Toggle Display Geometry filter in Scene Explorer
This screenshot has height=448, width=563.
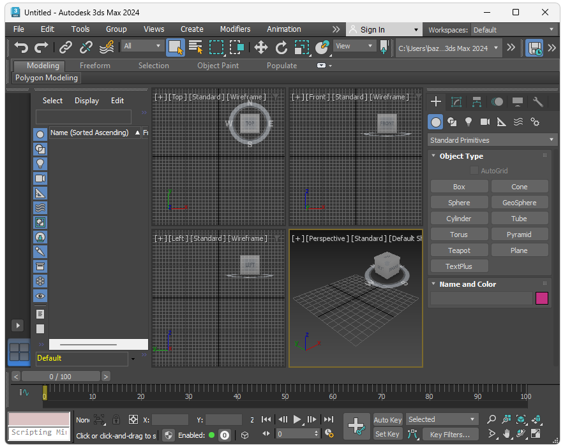click(40, 134)
